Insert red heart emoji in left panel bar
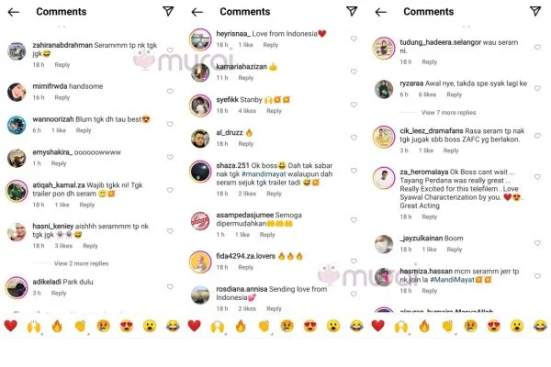 [x=10, y=326]
